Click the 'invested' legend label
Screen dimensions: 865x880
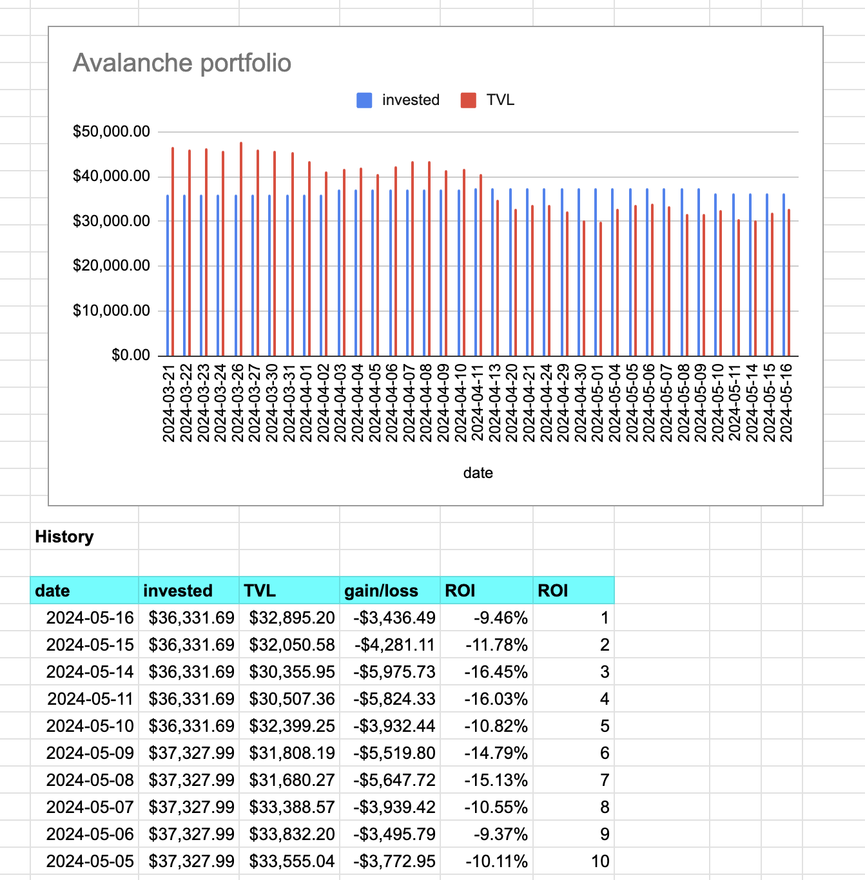(411, 100)
